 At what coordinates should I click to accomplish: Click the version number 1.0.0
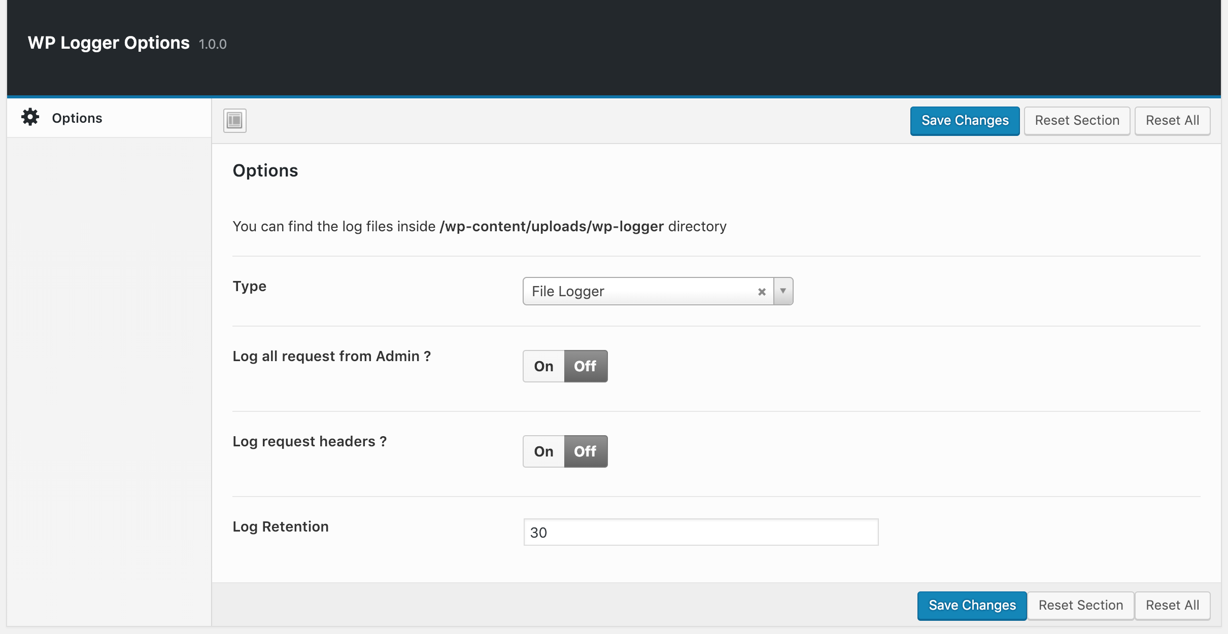pyautogui.click(x=213, y=45)
